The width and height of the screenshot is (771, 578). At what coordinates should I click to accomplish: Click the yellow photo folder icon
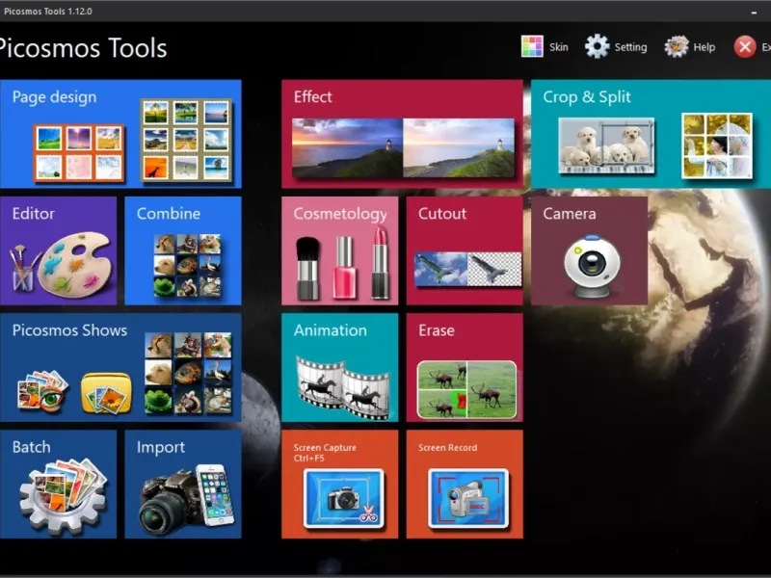pos(106,392)
